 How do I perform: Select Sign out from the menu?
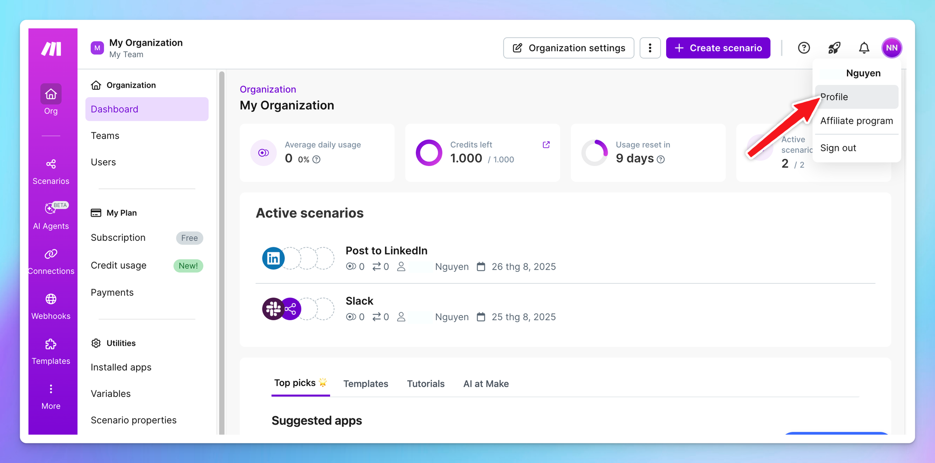coord(856,148)
